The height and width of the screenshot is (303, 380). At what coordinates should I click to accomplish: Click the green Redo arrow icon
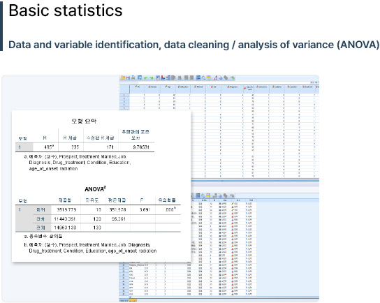pyautogui.click(x=151, y=78)
